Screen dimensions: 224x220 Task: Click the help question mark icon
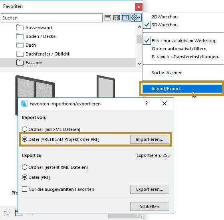(x=147, y=103)
